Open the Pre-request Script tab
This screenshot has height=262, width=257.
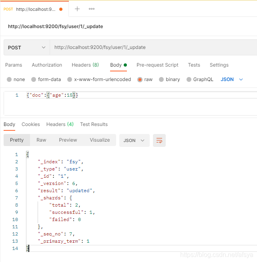[157, 65]
